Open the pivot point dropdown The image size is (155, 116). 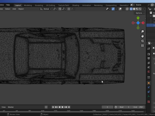click(x=55, y=9)
